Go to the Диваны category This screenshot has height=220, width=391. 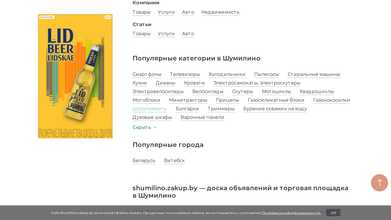(165, 83)
